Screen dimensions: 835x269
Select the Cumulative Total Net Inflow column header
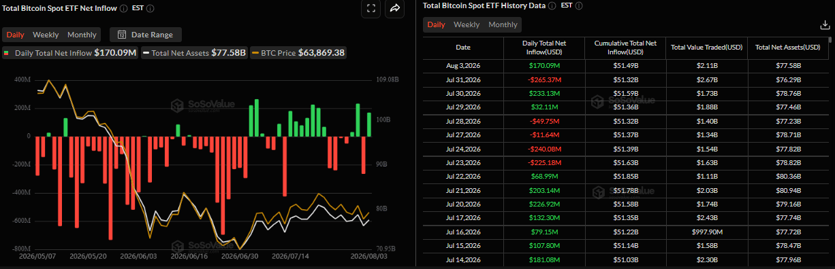[x=625, y=48]
